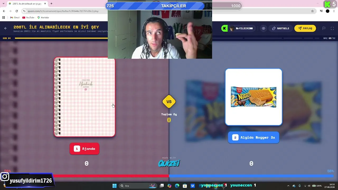This screenshot has height=190, width=338.
Task: Click the 200TL İLE ALINABİLECEK quiz title
Action: tap(56, 27)
